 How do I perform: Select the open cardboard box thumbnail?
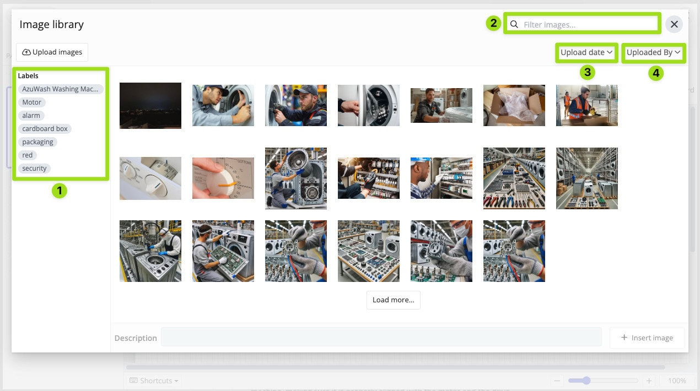pos(514,105)
